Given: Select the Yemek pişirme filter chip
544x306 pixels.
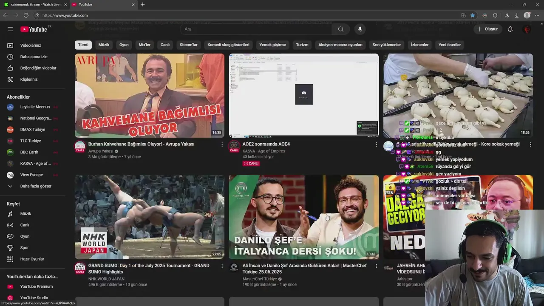Looking at the screenshot, I should [x=272, y=45].
